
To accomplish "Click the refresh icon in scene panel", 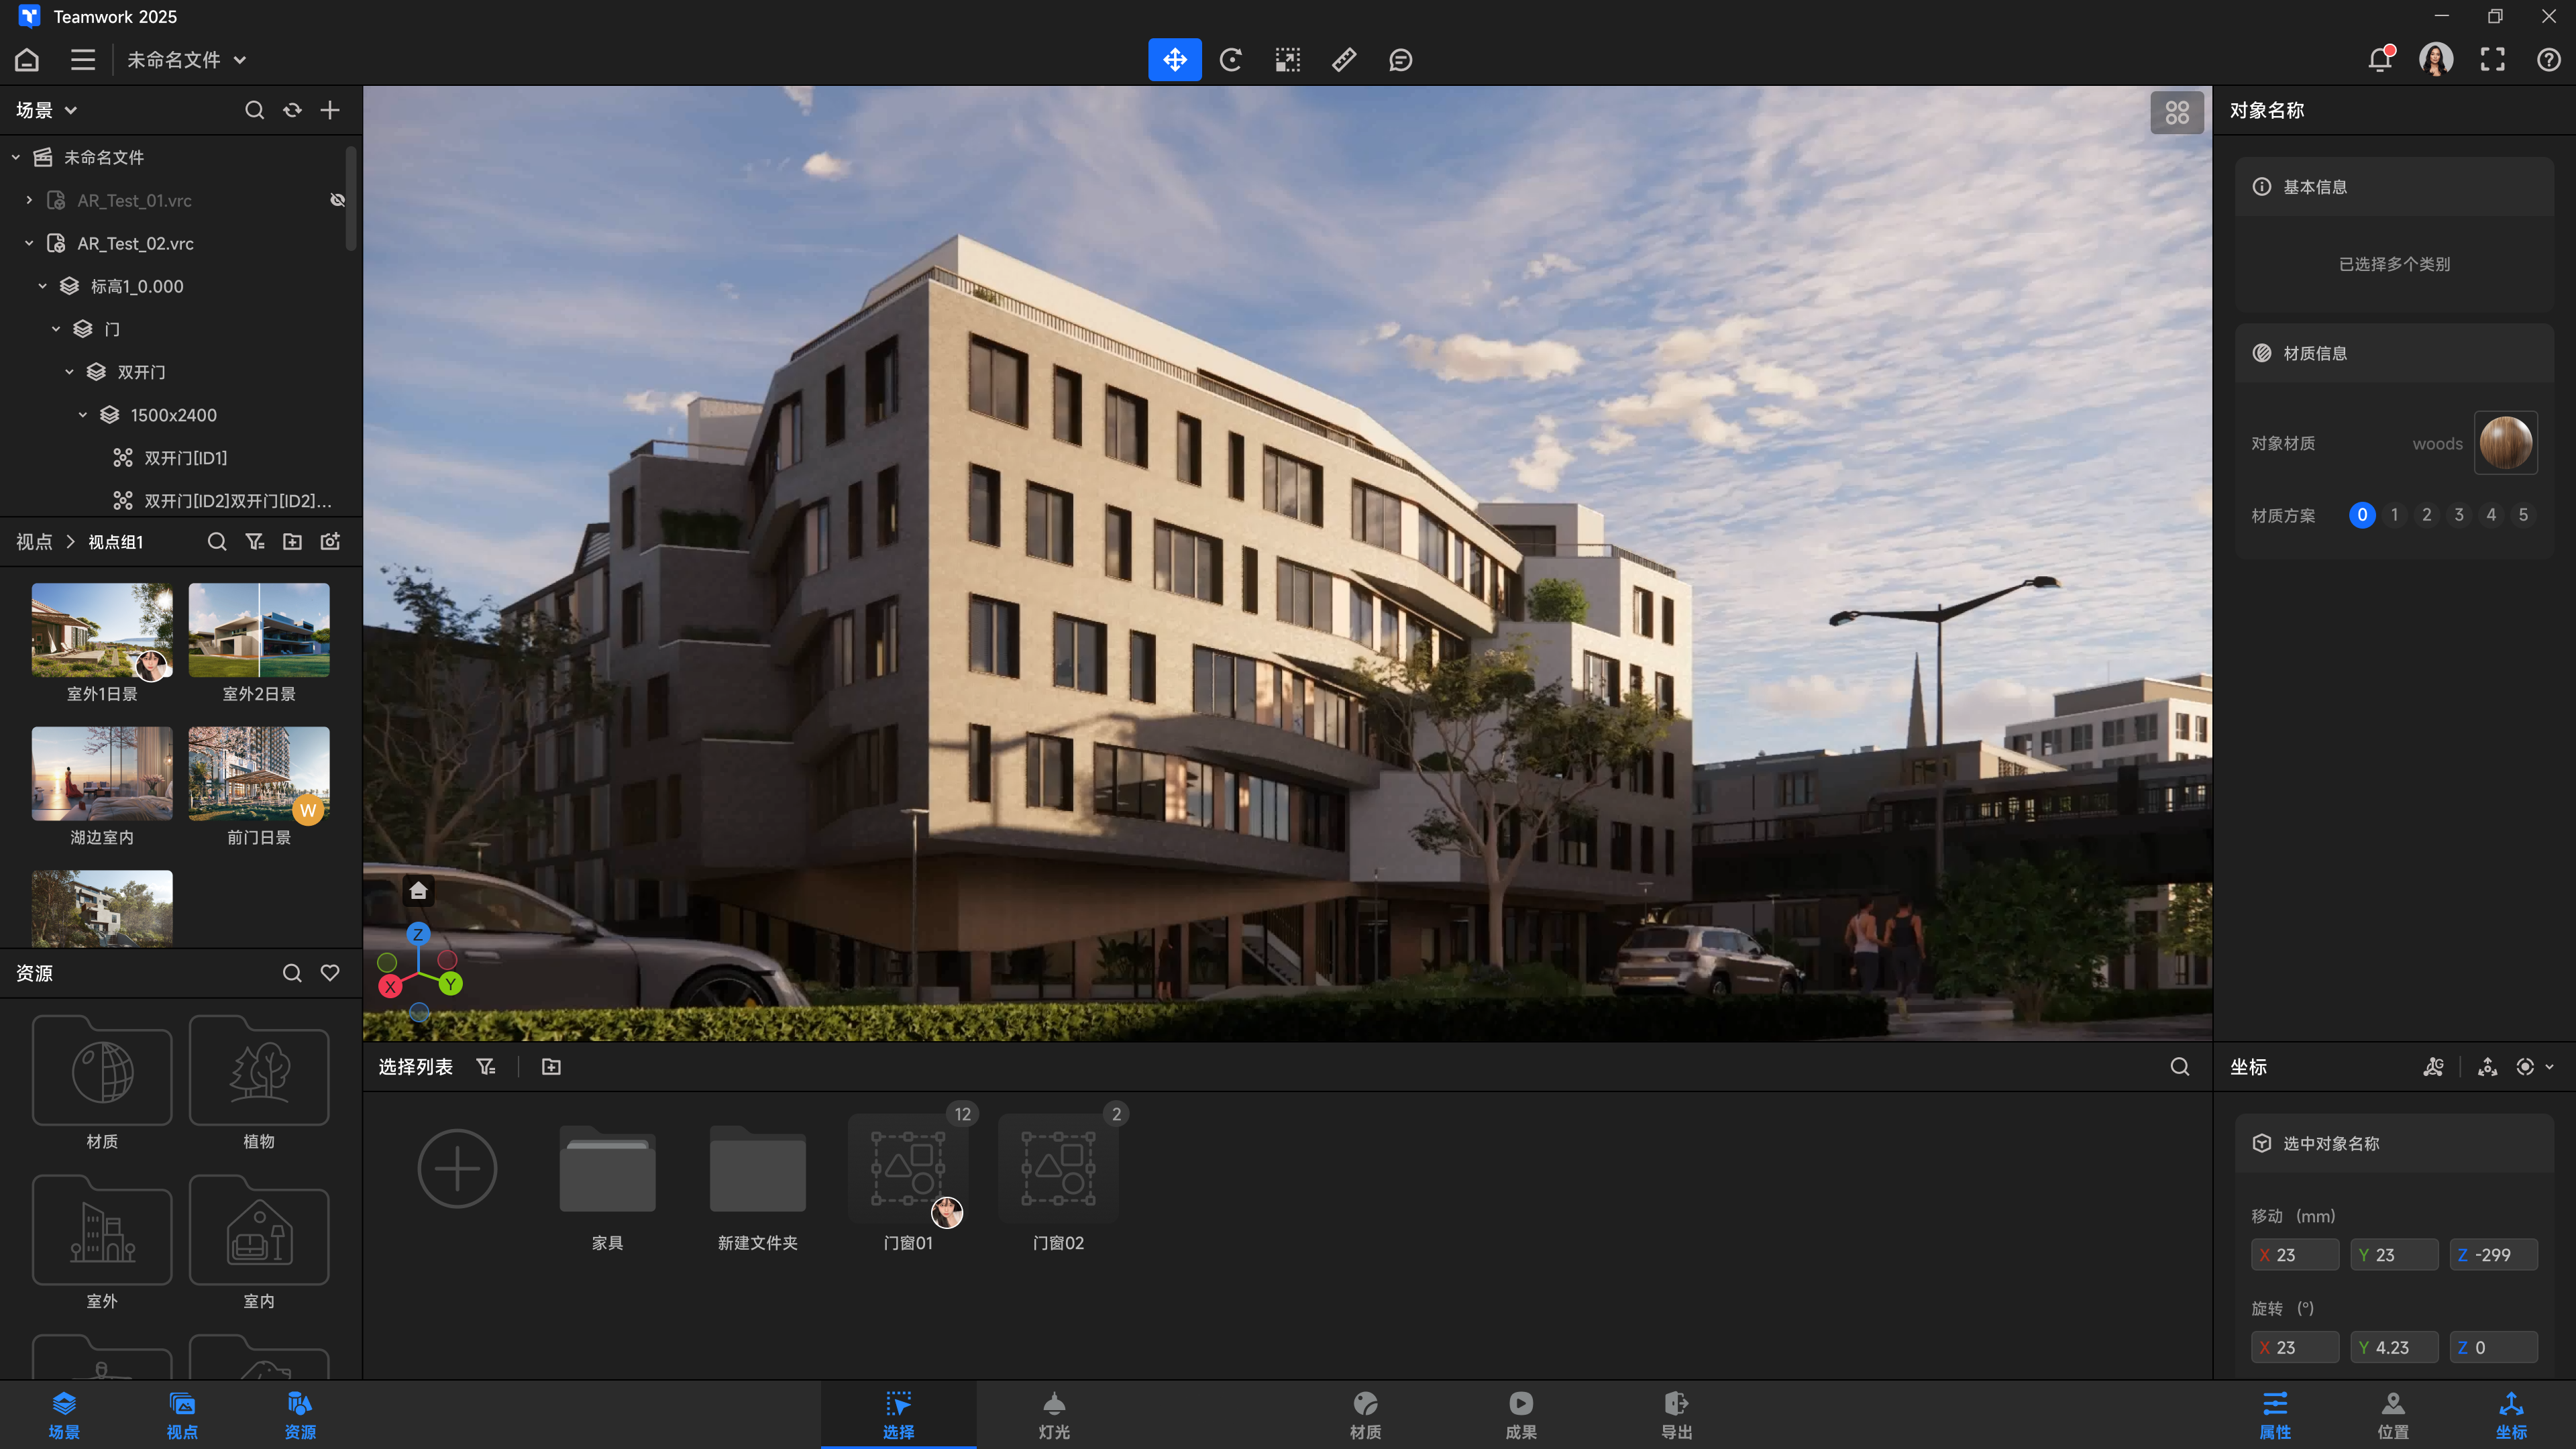I will click(x=292, y=110).
